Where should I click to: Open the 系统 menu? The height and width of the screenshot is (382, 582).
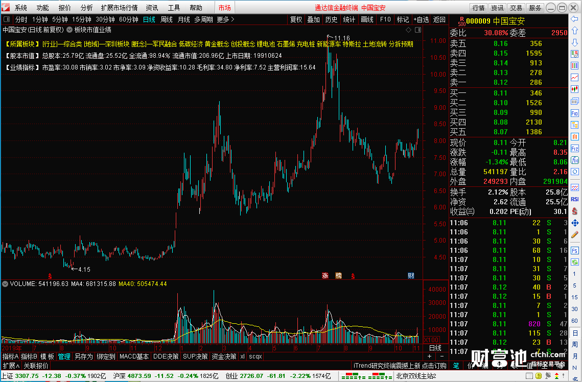coord(21,8)
